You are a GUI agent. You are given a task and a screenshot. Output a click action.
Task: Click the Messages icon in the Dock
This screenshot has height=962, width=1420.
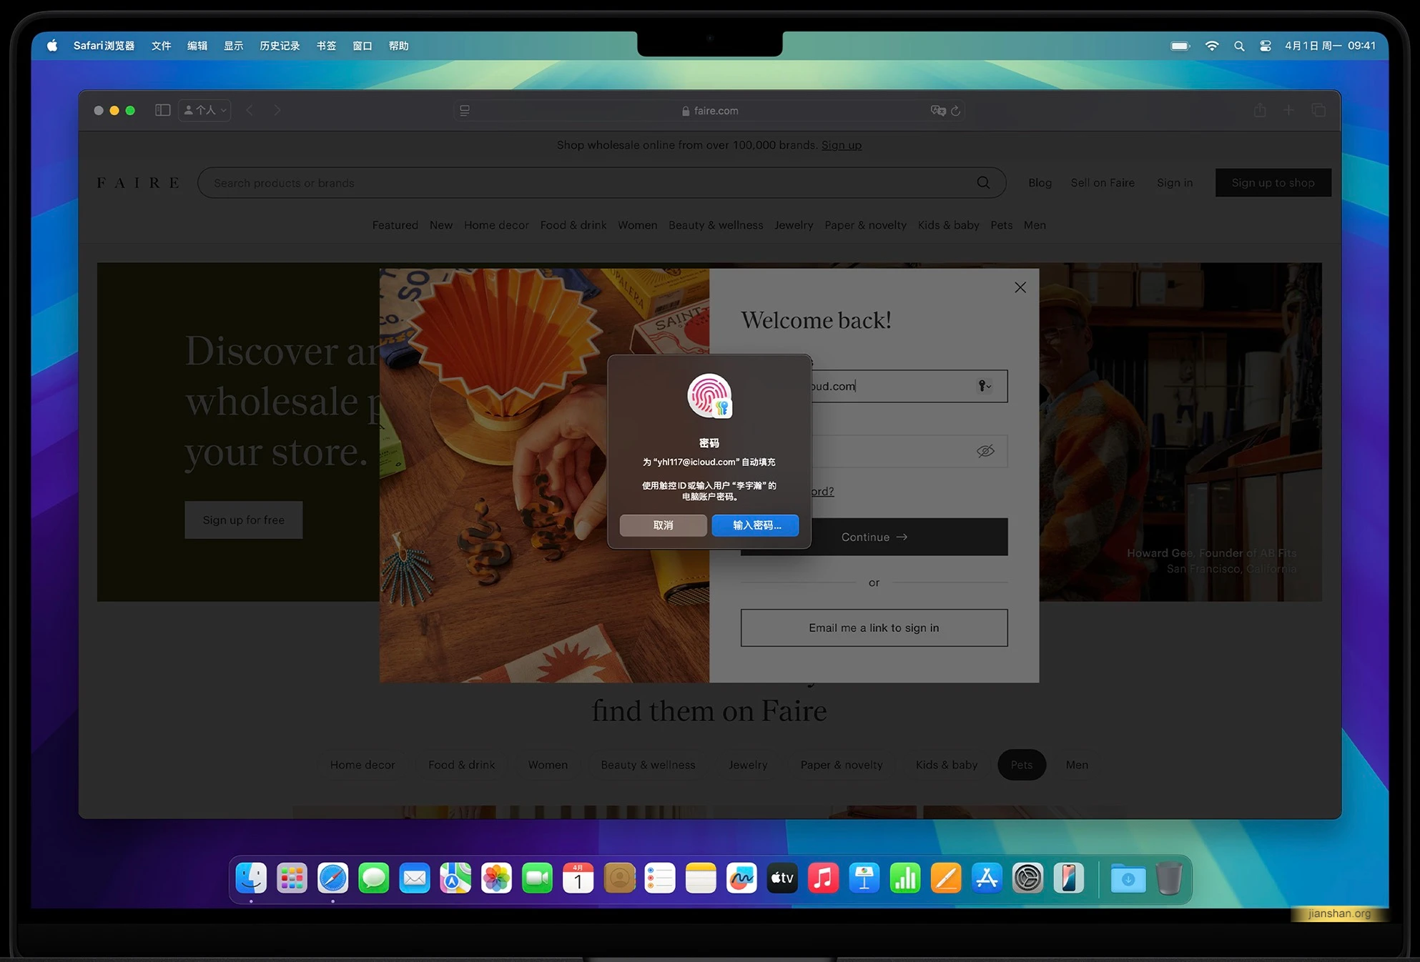tap(374, 878)
